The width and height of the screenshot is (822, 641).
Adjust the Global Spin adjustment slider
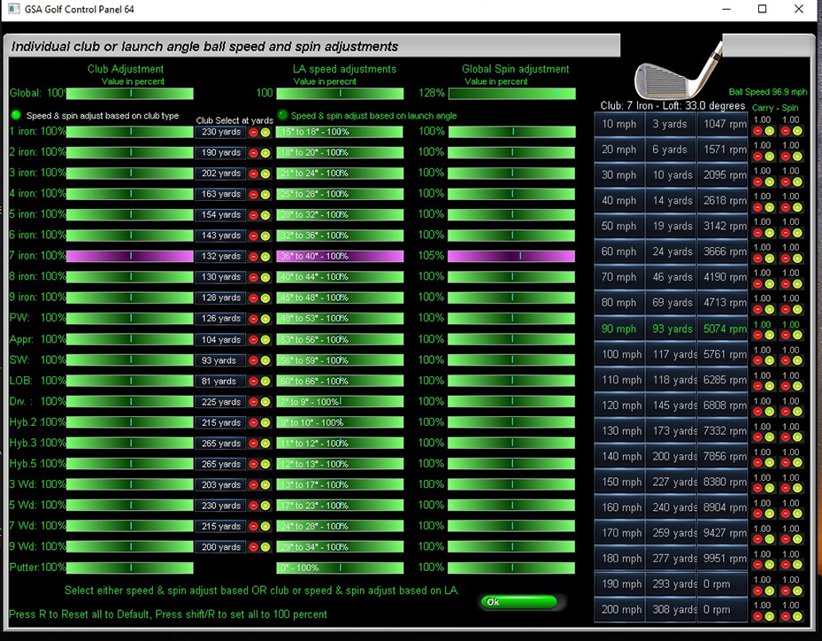[511, 94]
